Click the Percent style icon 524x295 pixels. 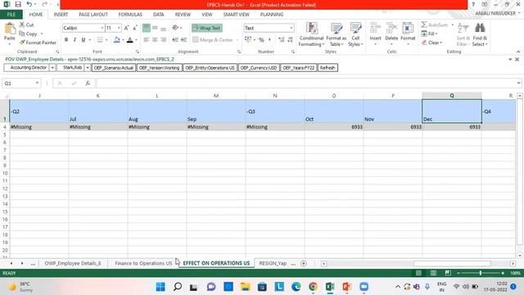261,40
